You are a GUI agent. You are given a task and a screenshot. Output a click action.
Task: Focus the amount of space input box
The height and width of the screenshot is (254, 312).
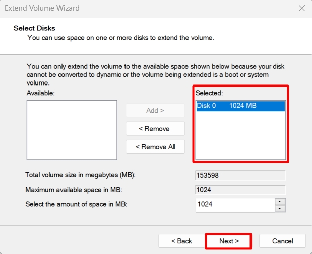234,205
